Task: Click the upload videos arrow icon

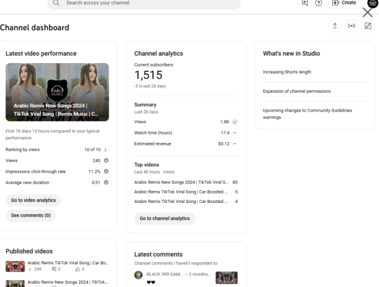Action: tap(335, 26)
